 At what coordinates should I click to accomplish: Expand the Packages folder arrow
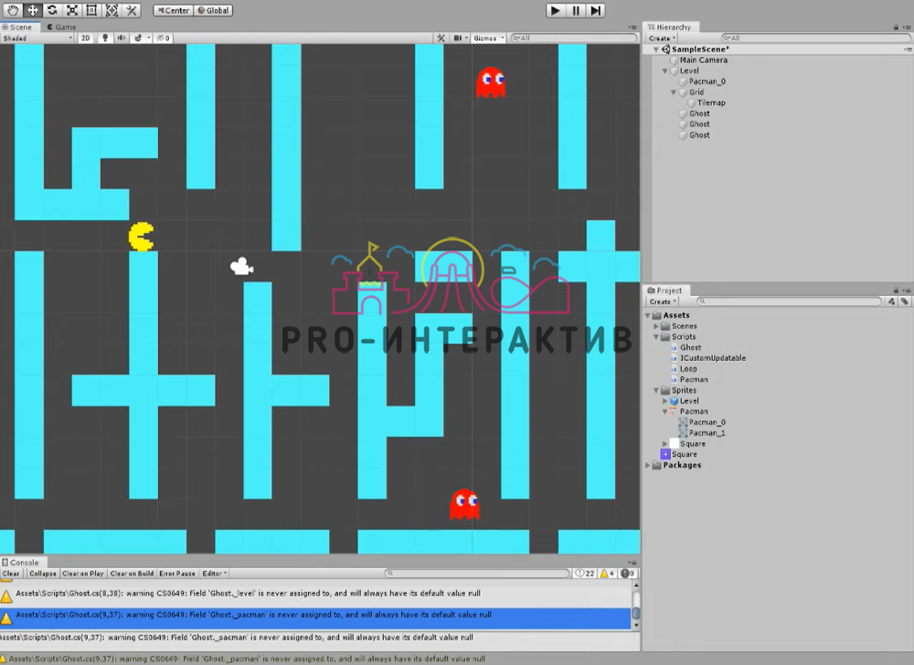[x=647, y=465]
